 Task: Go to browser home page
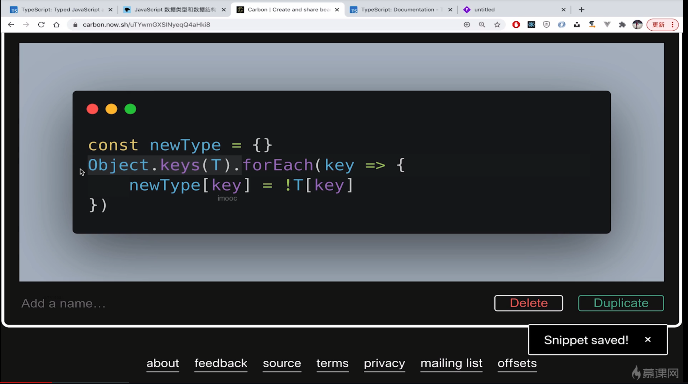pos(56,25)
